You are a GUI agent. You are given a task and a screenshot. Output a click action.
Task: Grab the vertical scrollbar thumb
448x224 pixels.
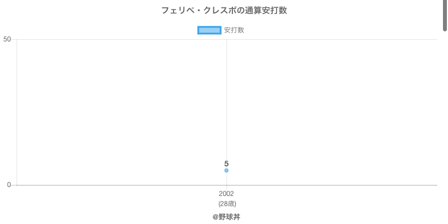pyautogui.click(x=445, y=15)
